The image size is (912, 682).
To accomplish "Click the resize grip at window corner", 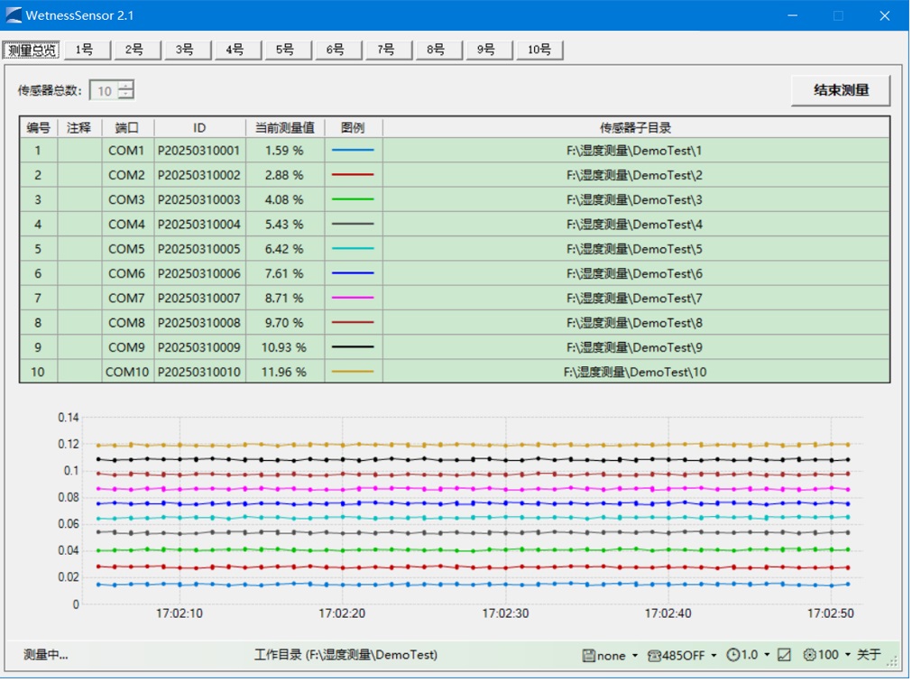I will coord(893,660).
